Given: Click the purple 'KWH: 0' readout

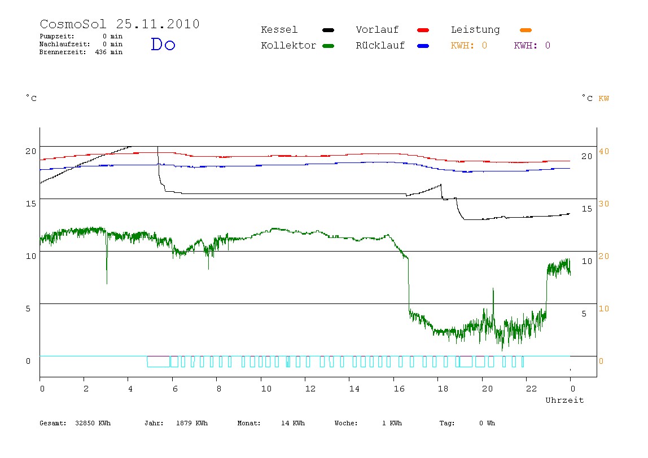Looking at the screenshot, I should [x=532, y=46].
